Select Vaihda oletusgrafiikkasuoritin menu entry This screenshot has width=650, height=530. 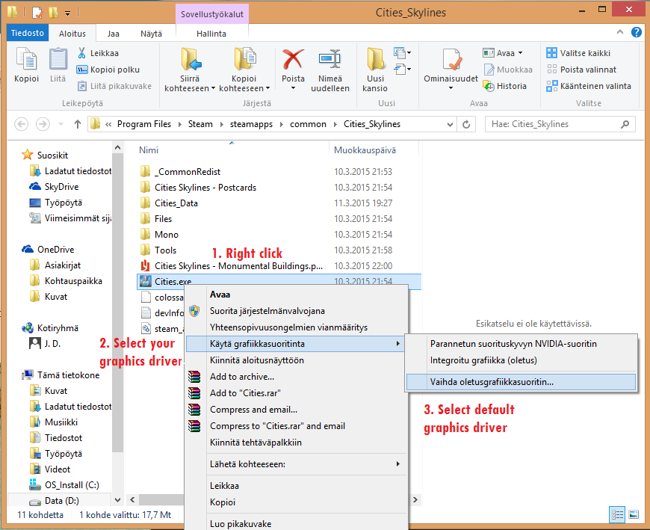[492, 381]
